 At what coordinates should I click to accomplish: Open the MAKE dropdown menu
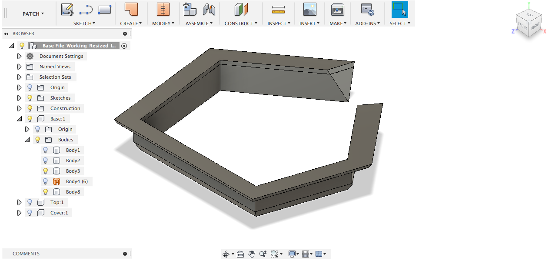(338, 23)
